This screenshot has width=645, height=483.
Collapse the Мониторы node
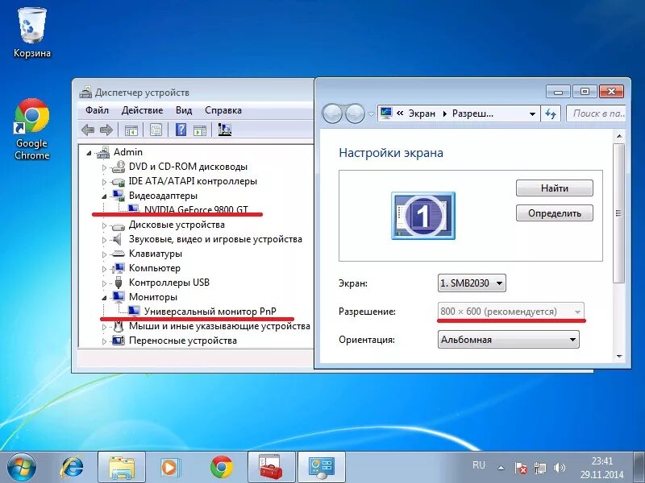tap(104, 298)
